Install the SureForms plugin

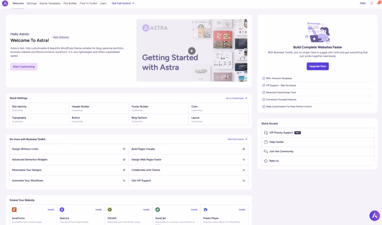51,210
